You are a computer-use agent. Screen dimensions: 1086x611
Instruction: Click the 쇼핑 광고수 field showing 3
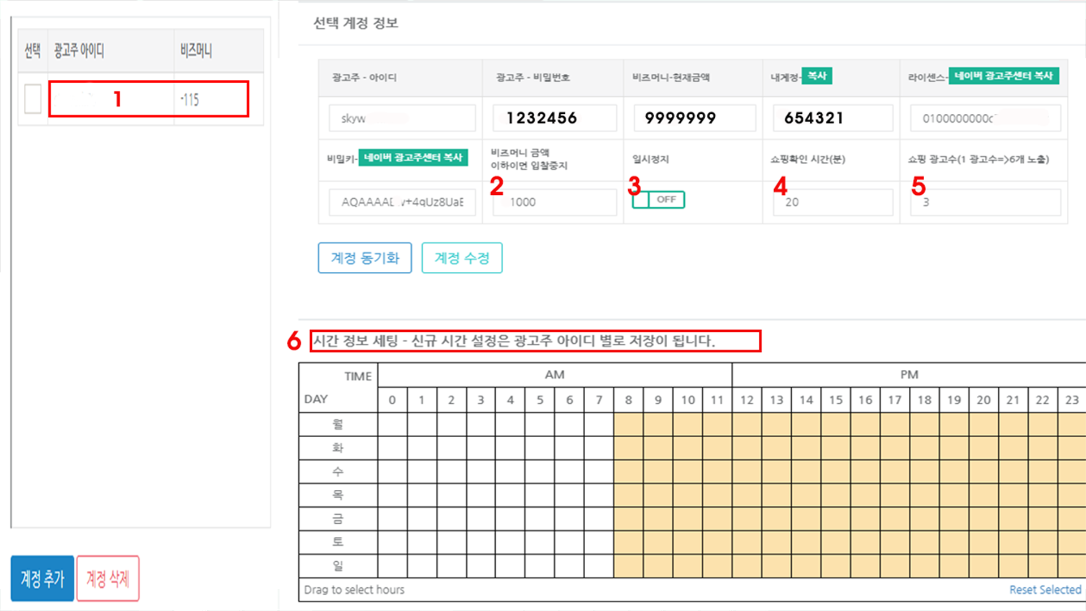[985, 202]
